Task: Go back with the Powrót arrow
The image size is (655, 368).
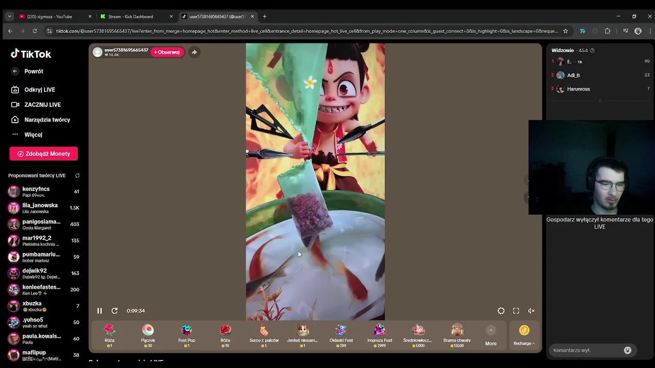Action: point(15,71)
